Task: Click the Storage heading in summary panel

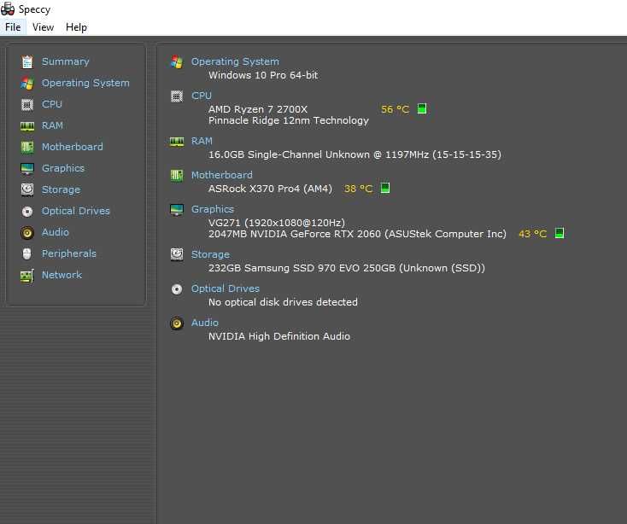Action: coord(210,254)
